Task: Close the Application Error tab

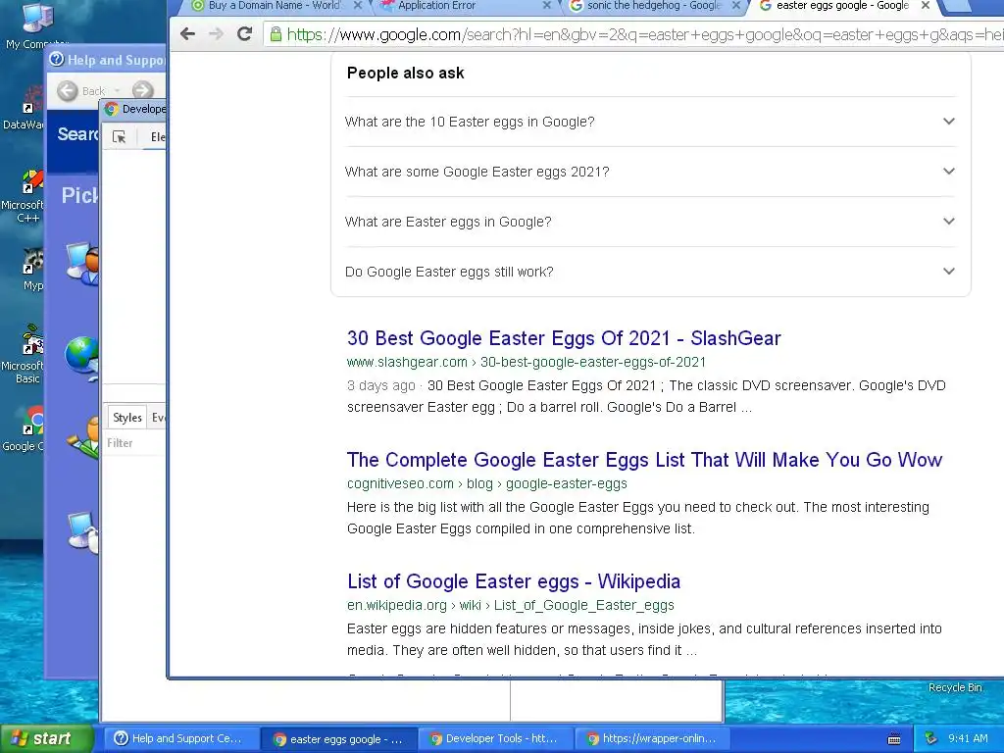Action: point(546,6)
